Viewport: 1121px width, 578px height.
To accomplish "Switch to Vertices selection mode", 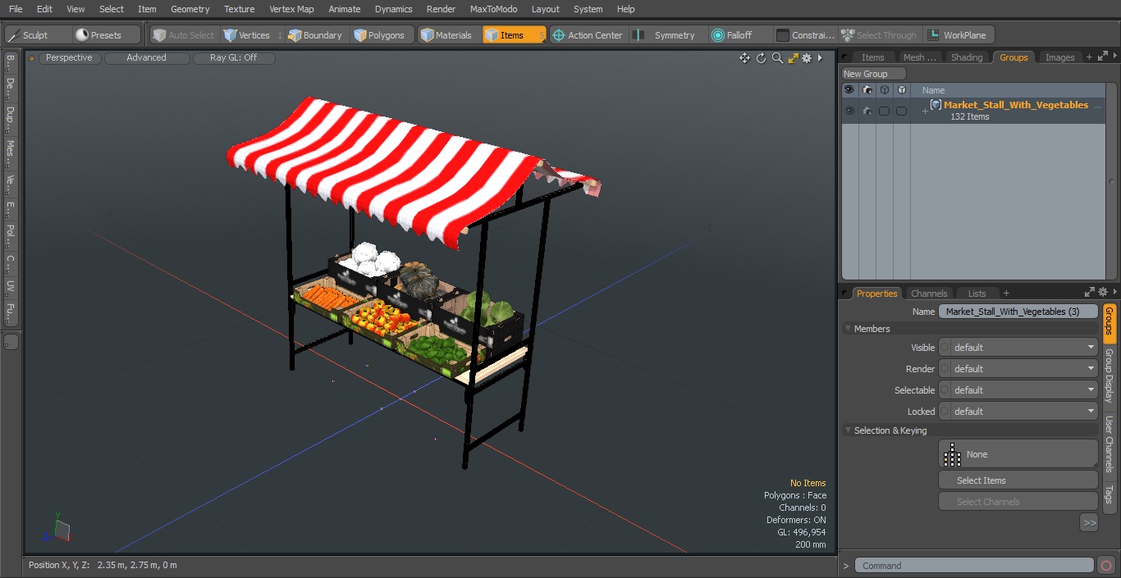I will point(253,35).
